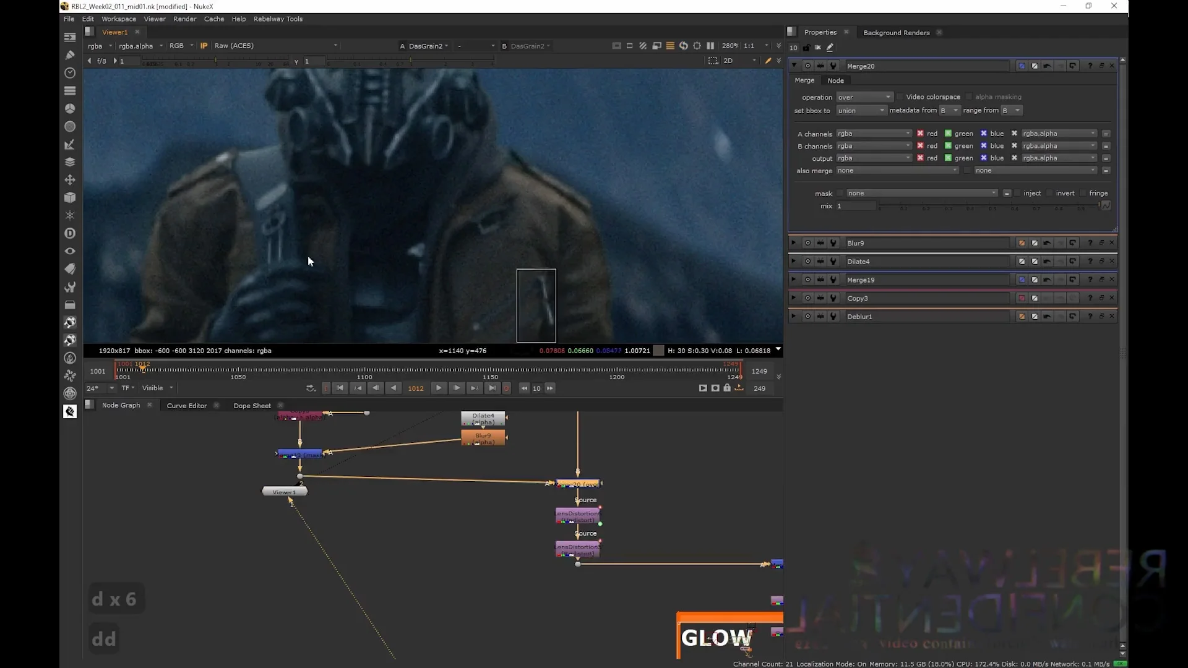Revert Merge20 changes with undo arrow
The image size is (1188, 668).
click(x=1047, y=66)
